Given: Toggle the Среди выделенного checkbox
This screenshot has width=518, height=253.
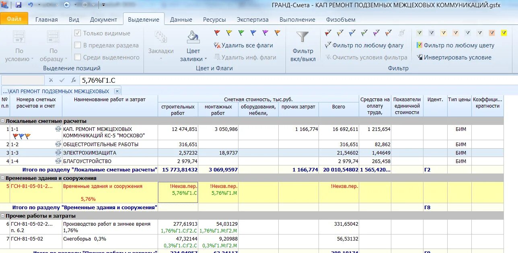Looking at the screenshot, I should 78,57.
